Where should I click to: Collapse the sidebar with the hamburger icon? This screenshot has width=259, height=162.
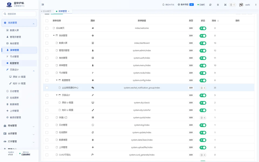[43, 5]
